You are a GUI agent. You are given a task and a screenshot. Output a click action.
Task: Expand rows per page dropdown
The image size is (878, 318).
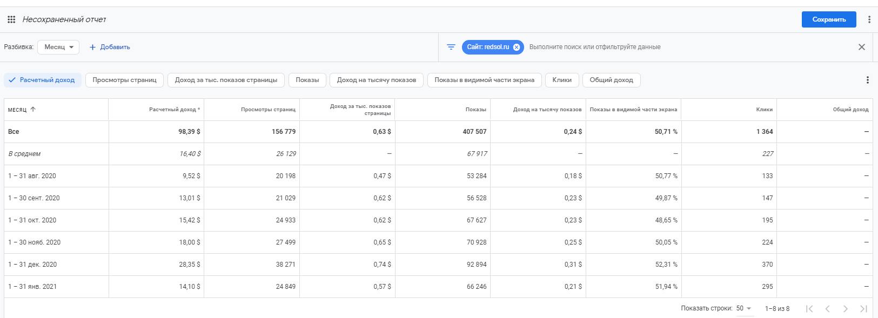click(744, 308)
